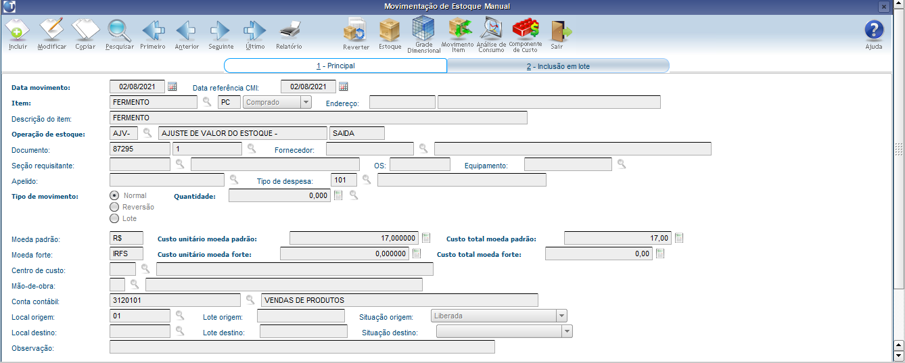905x363 pixels.
Task: Click lookup magnifier for Mão-de-obra
Action: coord(134,284)
